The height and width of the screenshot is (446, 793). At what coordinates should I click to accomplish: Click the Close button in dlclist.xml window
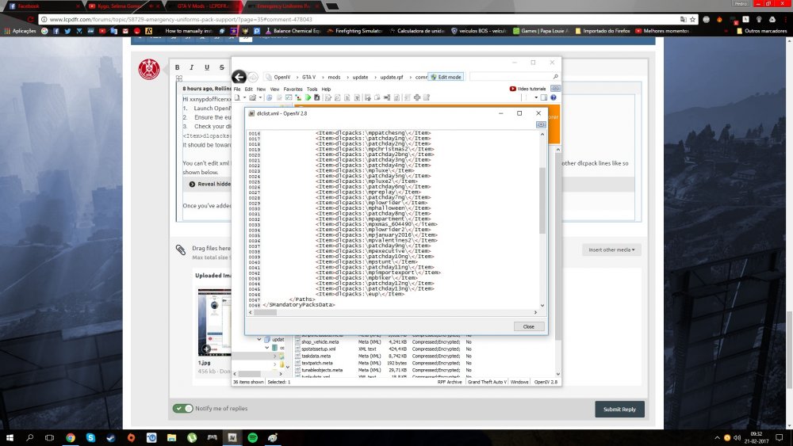pyautogui.click(x=528, y=326)
